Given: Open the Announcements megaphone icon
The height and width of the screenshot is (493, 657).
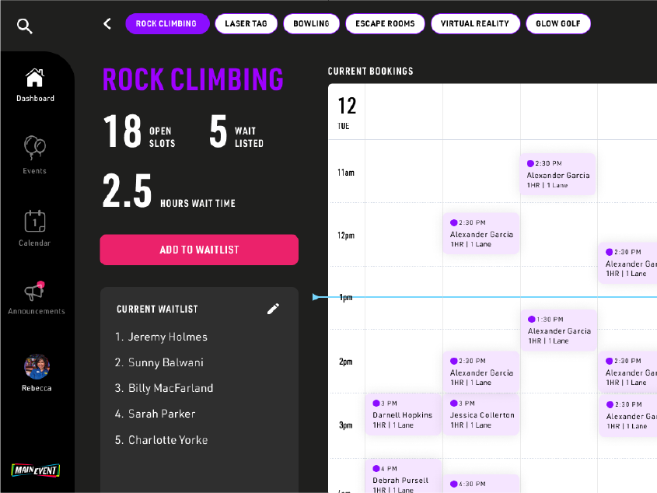Looking at the screenshot, I should coord(35,292).
